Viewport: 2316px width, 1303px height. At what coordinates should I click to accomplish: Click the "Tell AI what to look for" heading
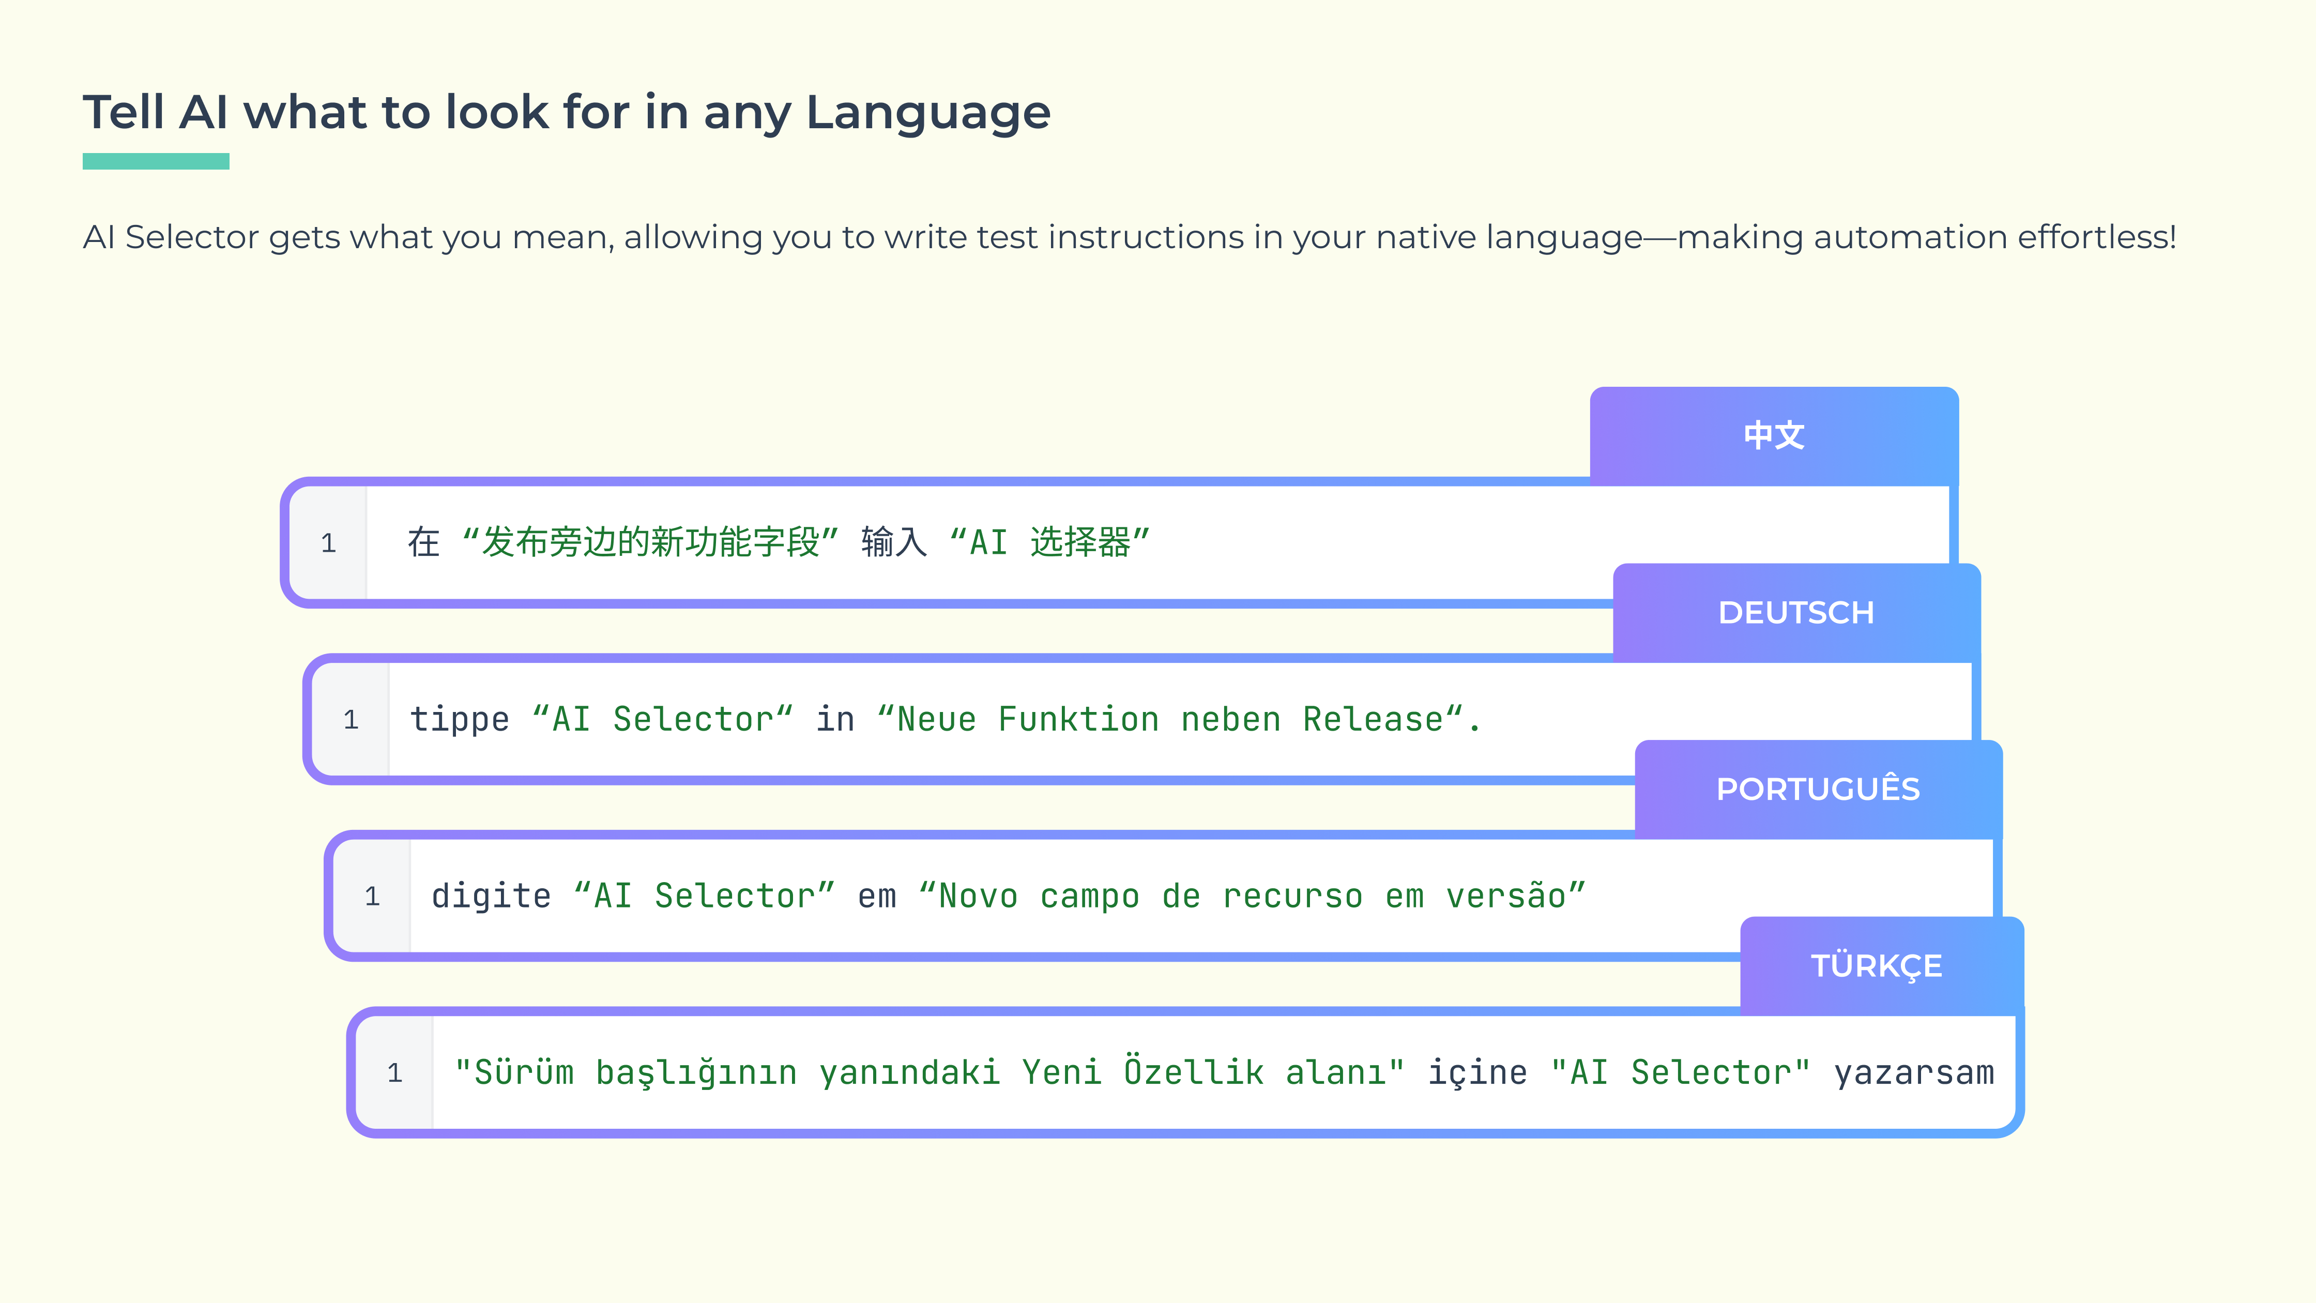pyautogui.click(x=567, y=112)
